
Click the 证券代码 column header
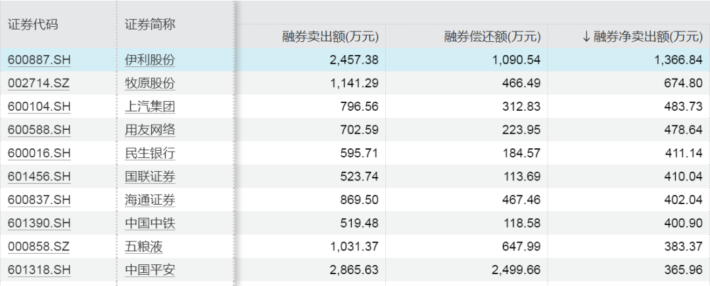tap(33, 25)
